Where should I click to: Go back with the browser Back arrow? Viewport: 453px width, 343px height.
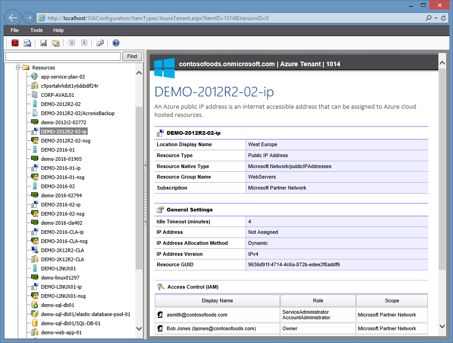(13, 18)
